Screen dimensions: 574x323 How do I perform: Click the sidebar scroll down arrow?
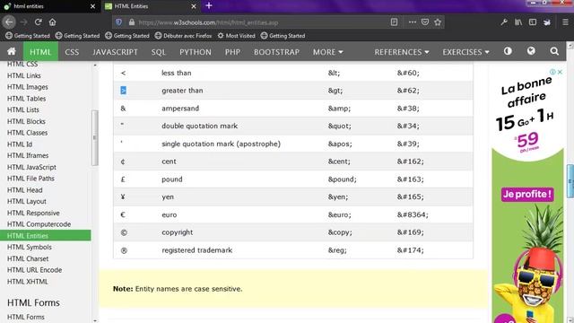coord(95,320)
